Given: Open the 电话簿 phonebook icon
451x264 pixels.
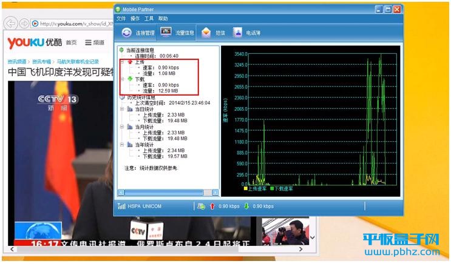Looking at the screenshot, I should (x=237, y=33).
